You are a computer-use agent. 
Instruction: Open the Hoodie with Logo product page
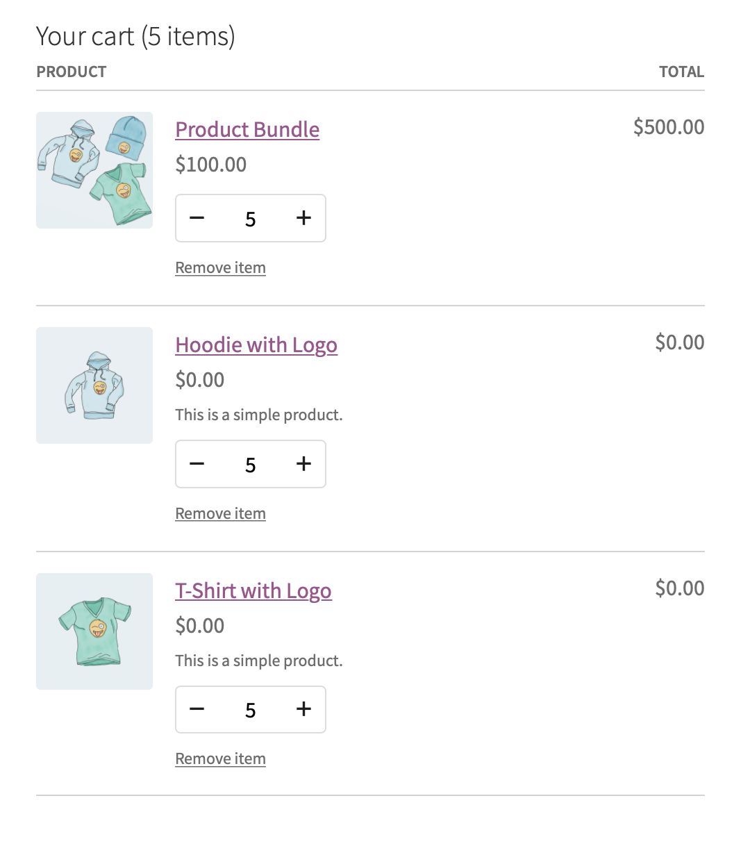click(x=256, y=345)
